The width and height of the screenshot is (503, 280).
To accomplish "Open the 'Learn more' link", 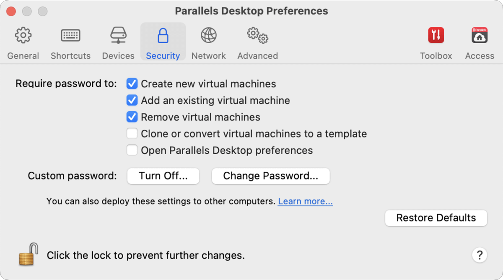I will point(305,201).
